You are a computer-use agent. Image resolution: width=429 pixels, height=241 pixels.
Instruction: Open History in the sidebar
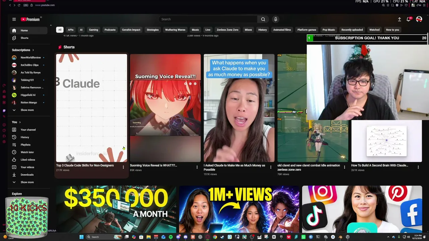click(28, 137)
